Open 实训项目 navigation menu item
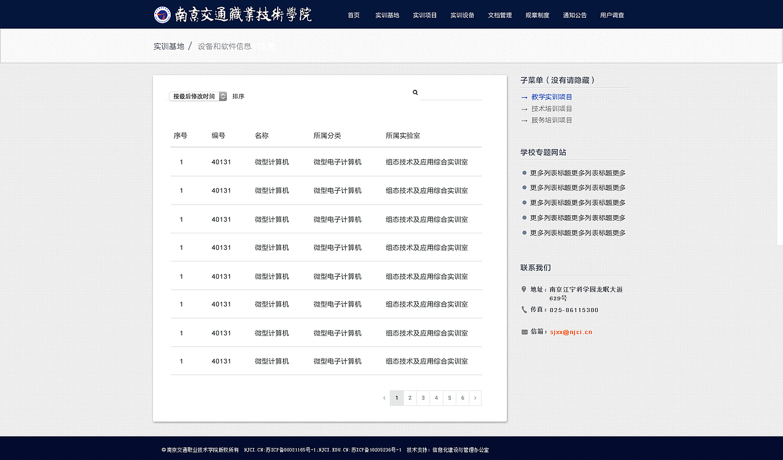 [425, 15]
